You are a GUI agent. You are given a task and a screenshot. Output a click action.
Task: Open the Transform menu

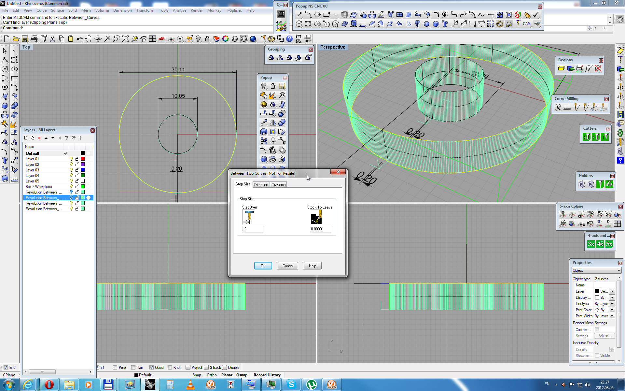coord(145,10)
